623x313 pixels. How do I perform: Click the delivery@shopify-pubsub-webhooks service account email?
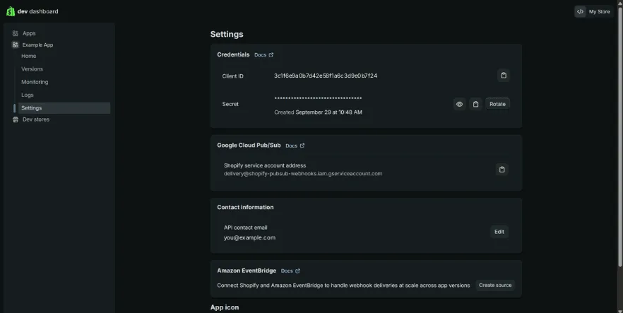pos(303,174)
